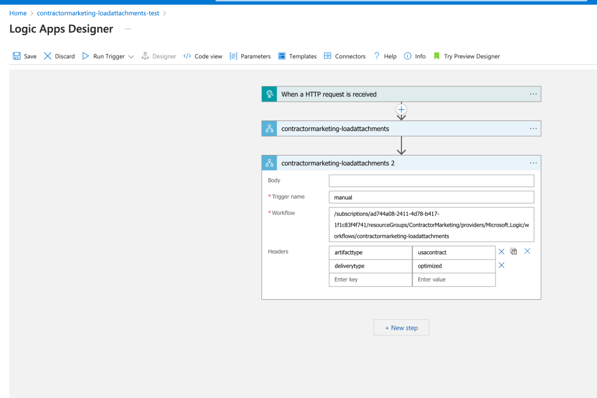Click the Parameters toolbar icon
The image size is (597, 398).
point(233,56)
